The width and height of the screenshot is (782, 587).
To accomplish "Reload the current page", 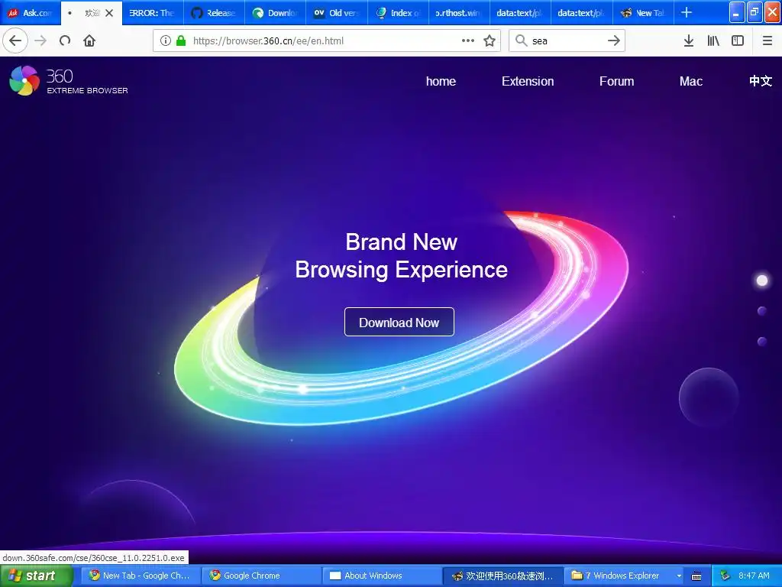I will coord(65,41).
